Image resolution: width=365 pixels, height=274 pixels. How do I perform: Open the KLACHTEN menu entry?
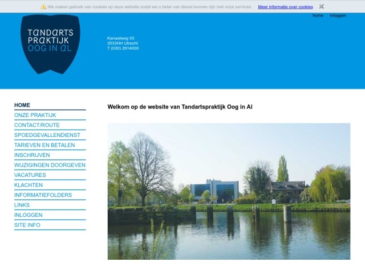point(29,185)
